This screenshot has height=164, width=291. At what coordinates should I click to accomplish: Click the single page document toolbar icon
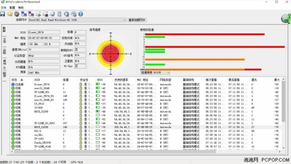click(60, 14)
